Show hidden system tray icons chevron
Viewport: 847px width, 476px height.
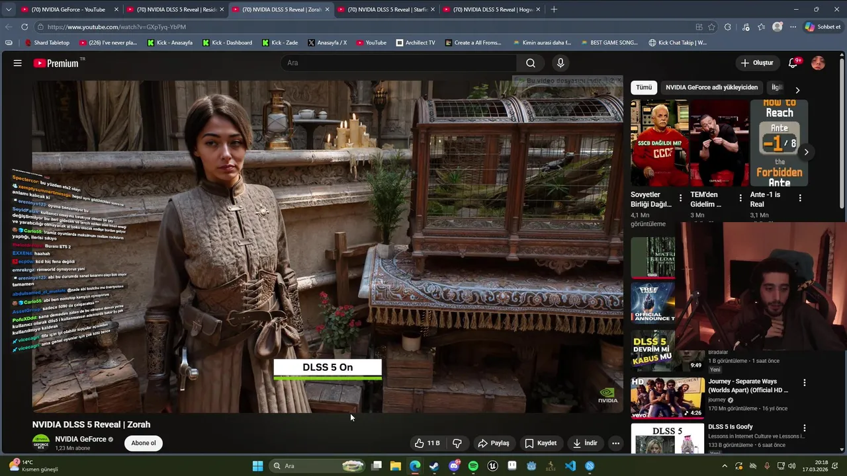click(725, 466)
